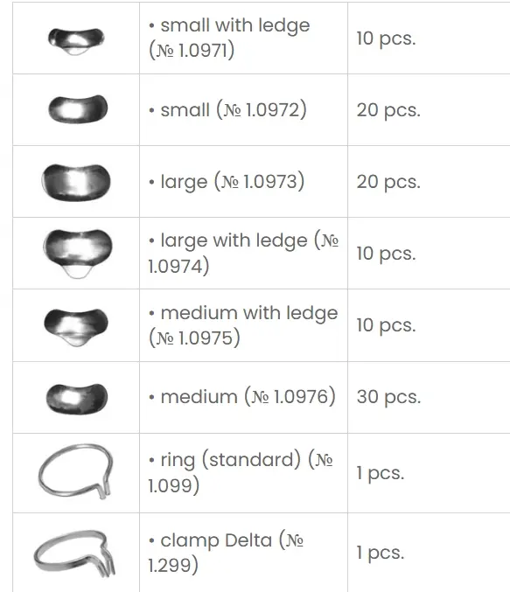
Task: Click the '30 pcs.' quantity cell
Action: (x=388, y=397)
